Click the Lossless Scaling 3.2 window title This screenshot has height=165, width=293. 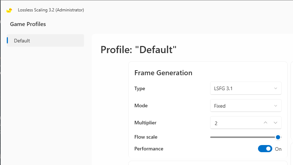coord(51,10)
